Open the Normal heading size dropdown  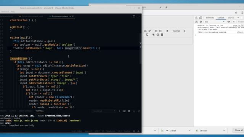point(179,31)
